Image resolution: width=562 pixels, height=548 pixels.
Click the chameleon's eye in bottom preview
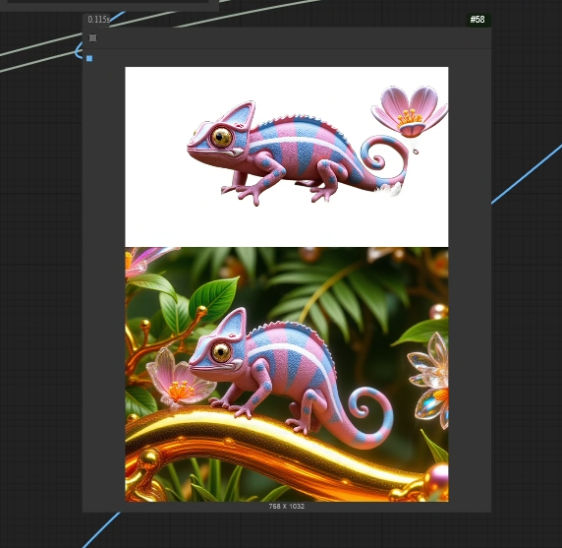point(221,352)
